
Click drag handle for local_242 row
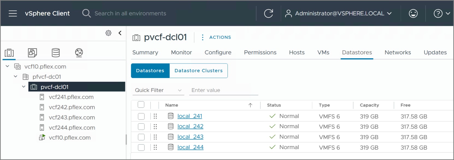tap(155, 126)
